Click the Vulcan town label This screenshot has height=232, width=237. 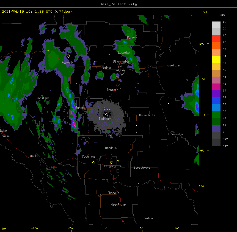click(149, 218)
